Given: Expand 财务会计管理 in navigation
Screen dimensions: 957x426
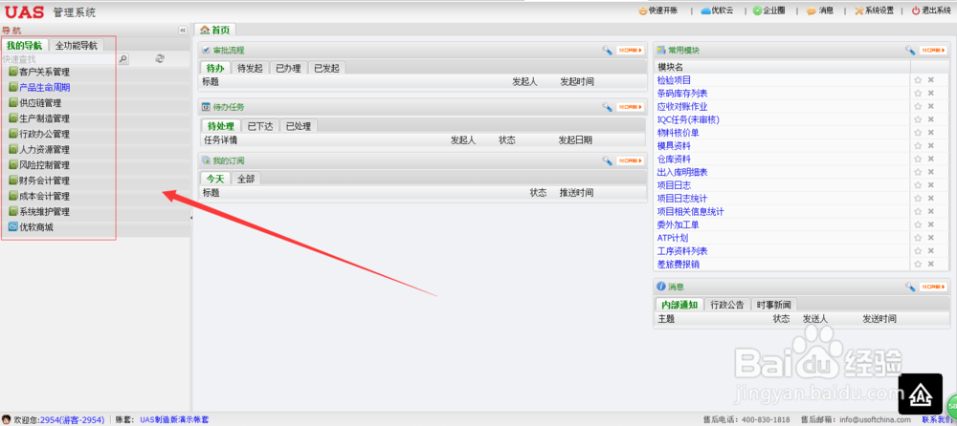Looking at the screenshot, I should click(x=44, y=181).
